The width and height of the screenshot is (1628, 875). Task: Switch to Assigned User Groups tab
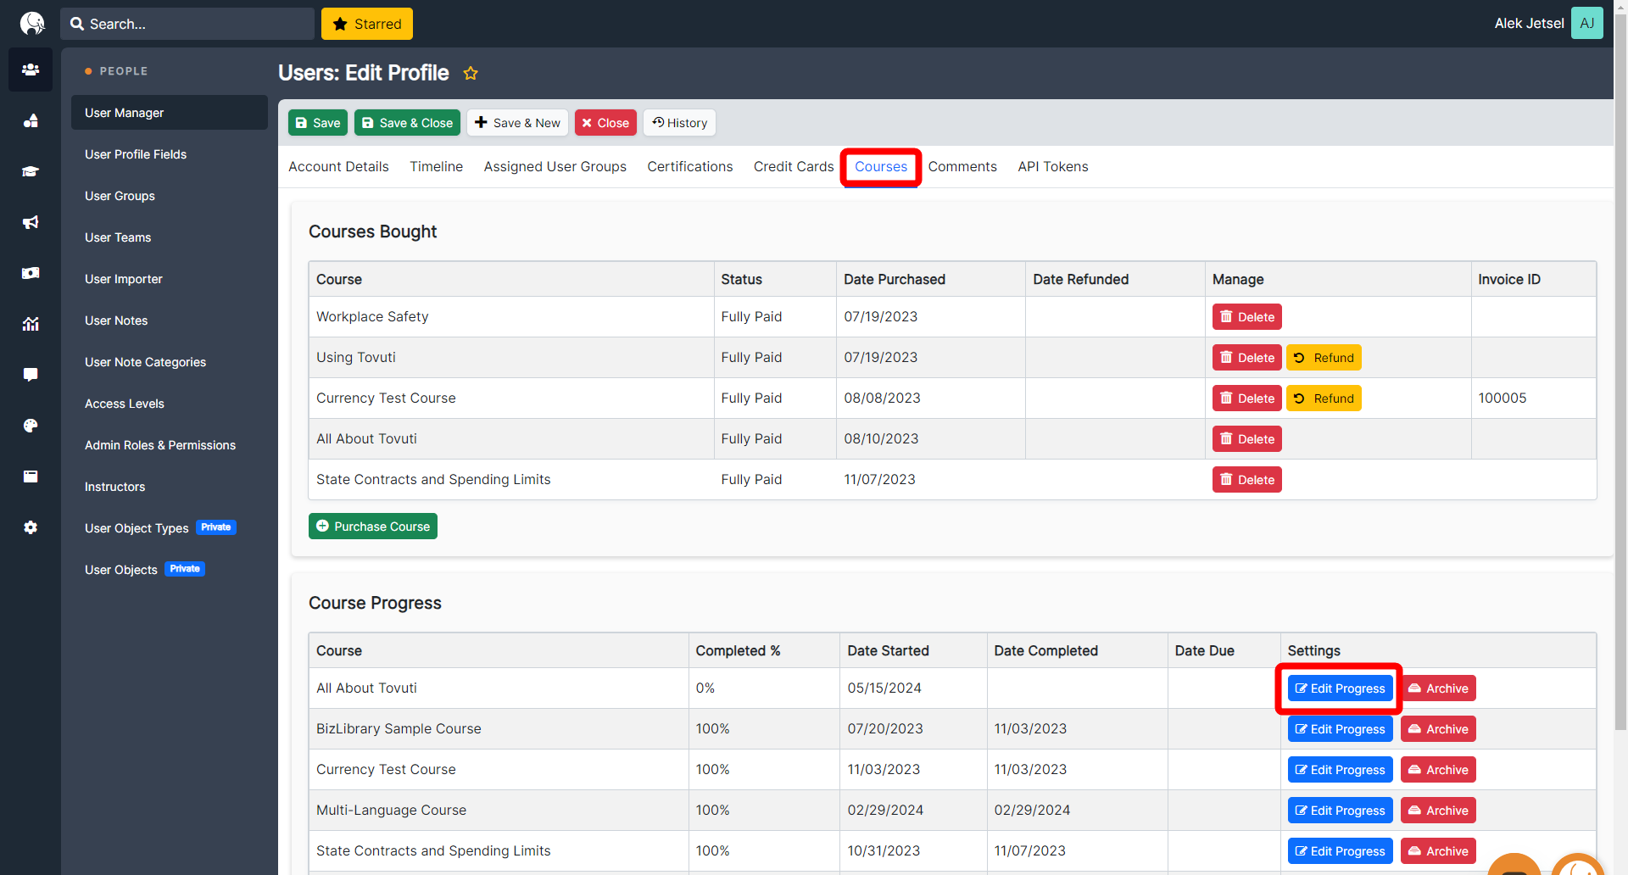(x=555, y=167)
